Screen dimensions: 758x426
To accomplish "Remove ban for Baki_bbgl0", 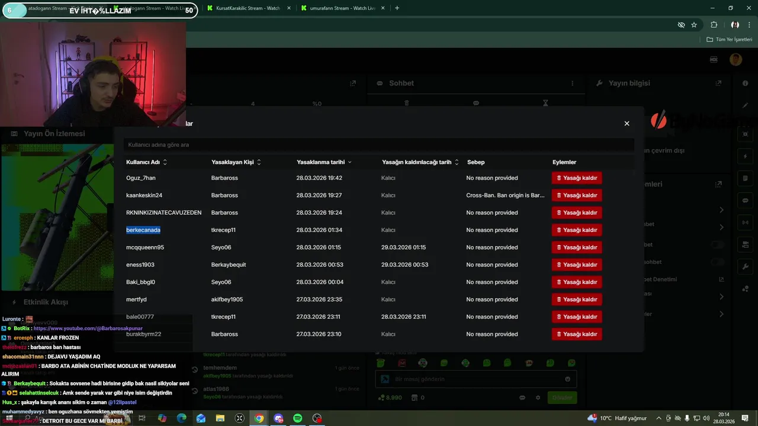I will tap(577, 282).
